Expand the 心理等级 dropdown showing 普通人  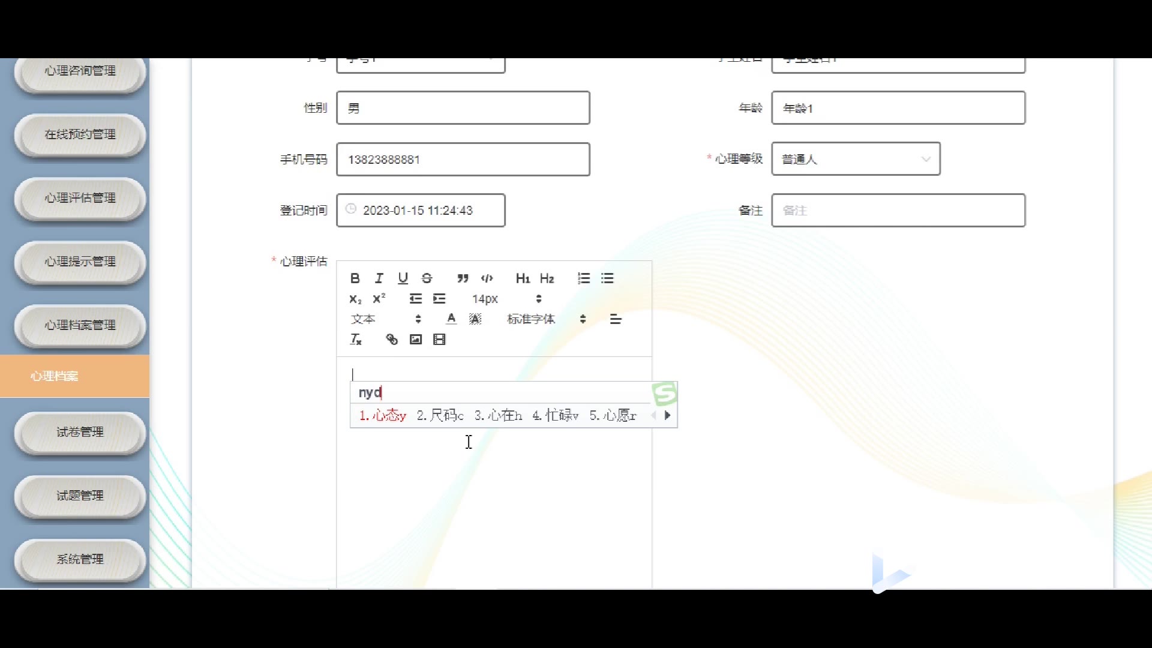(x=856, y=159)
